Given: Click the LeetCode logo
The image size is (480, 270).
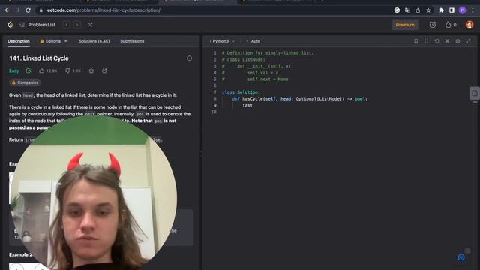Looking at the screenshot, I should [10, 25].
